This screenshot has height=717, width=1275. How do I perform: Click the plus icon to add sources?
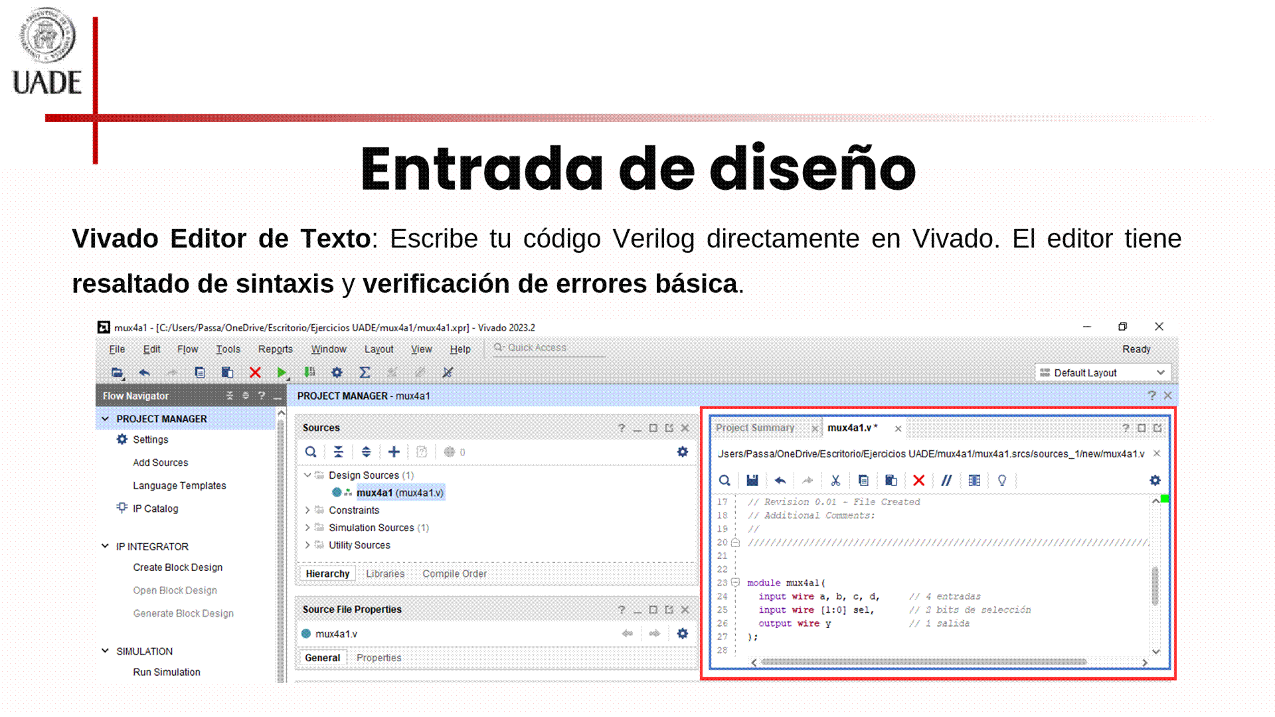click(394, 452)
